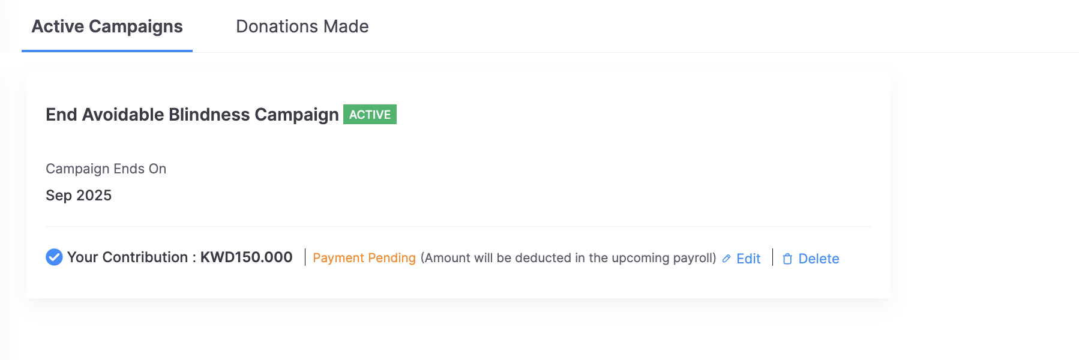The width and height of the screenshot is (1079, 360).
Task: Click the Delete contribution link
Action: [x=819, y=259]
